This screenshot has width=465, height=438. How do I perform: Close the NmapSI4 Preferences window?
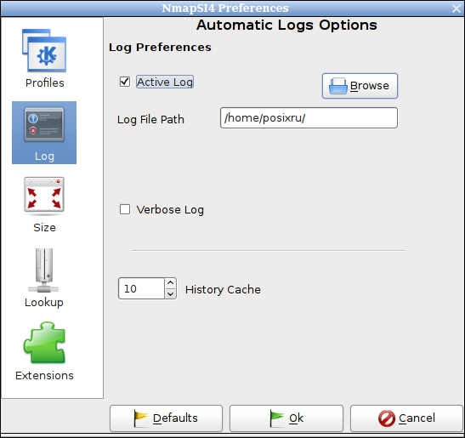tap(456, 9)
